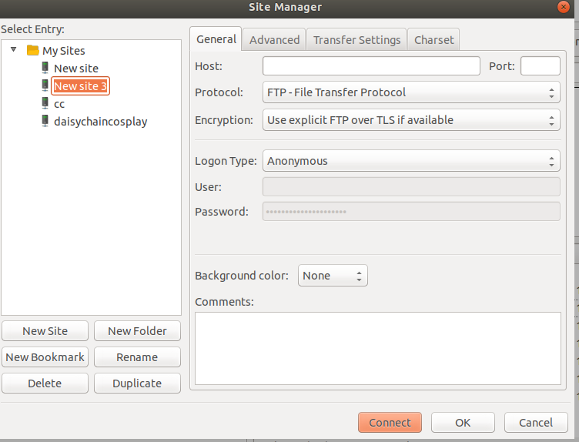Click the My Sites folder icon
579x442 pixels.
(33, 50)
